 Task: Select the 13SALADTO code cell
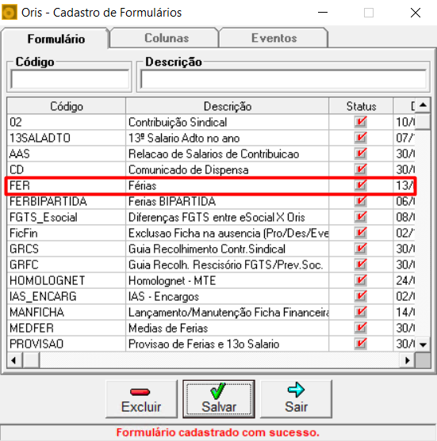tap(67, 138)
